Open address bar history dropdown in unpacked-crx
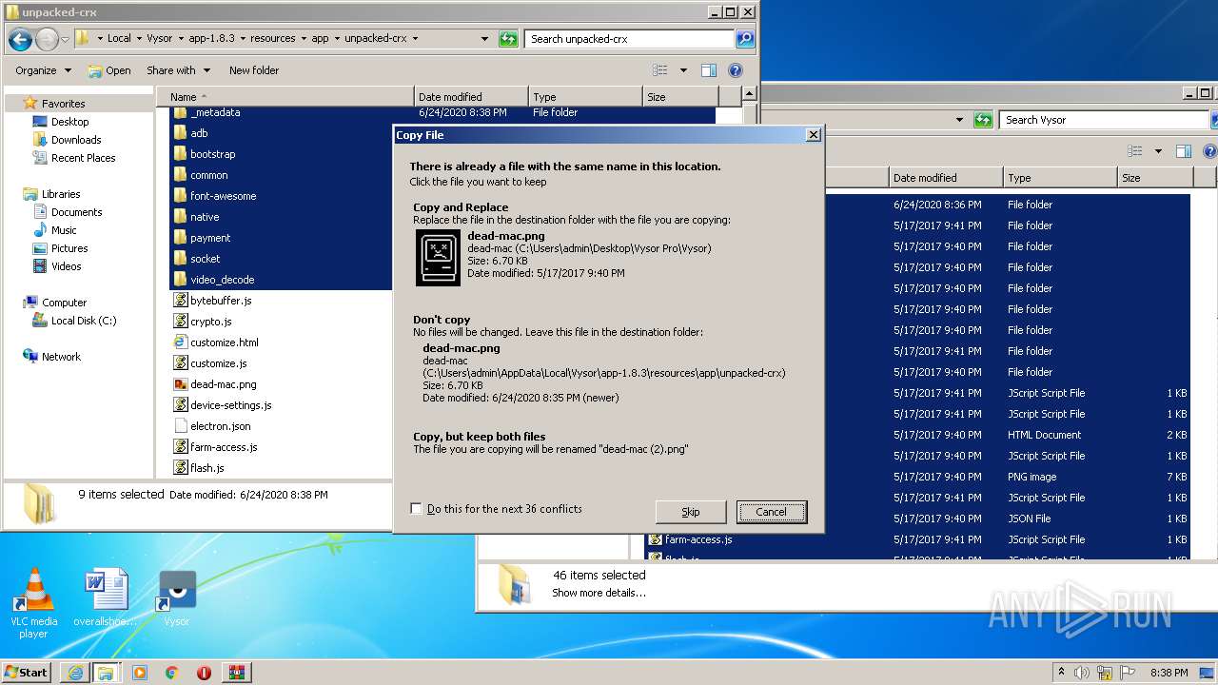 coord(485,39)
